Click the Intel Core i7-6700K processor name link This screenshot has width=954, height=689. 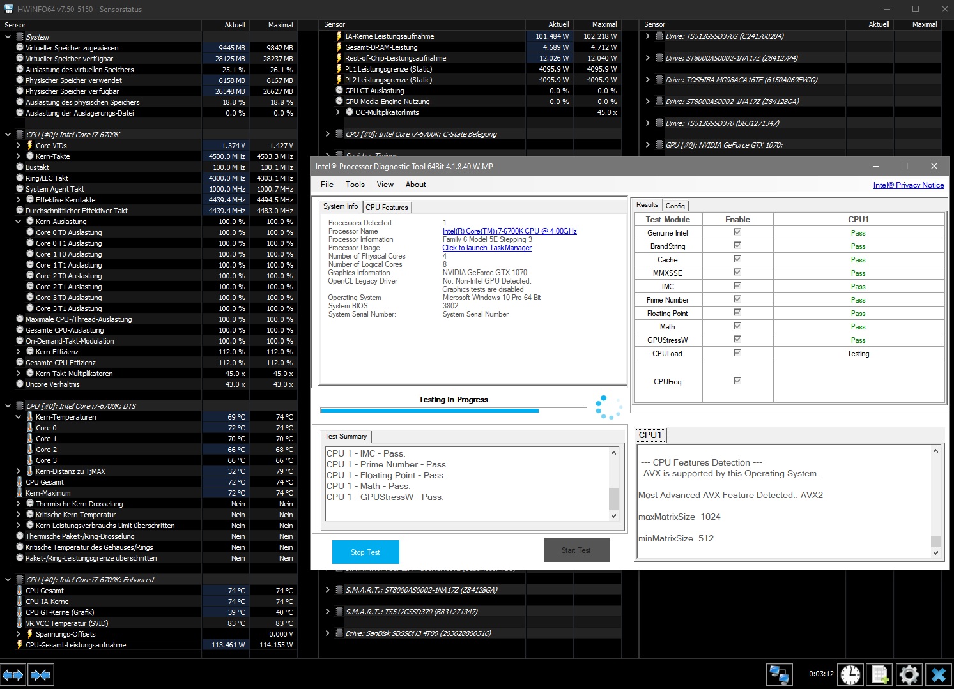(x=510, y=231)
